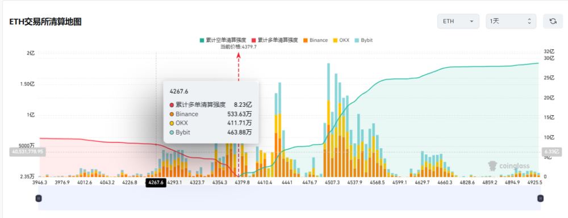
Task: Open the 1天 time range selector
Action: coord(511,22)
